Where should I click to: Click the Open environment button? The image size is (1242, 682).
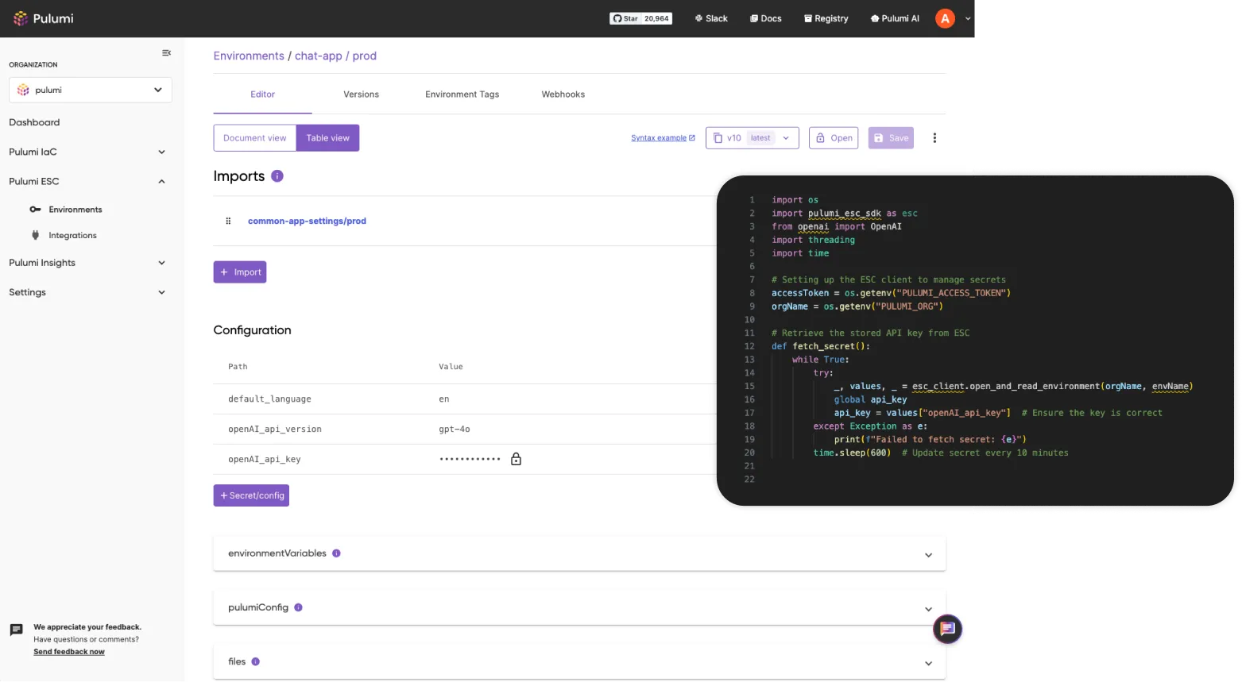(x=834, y=138)
